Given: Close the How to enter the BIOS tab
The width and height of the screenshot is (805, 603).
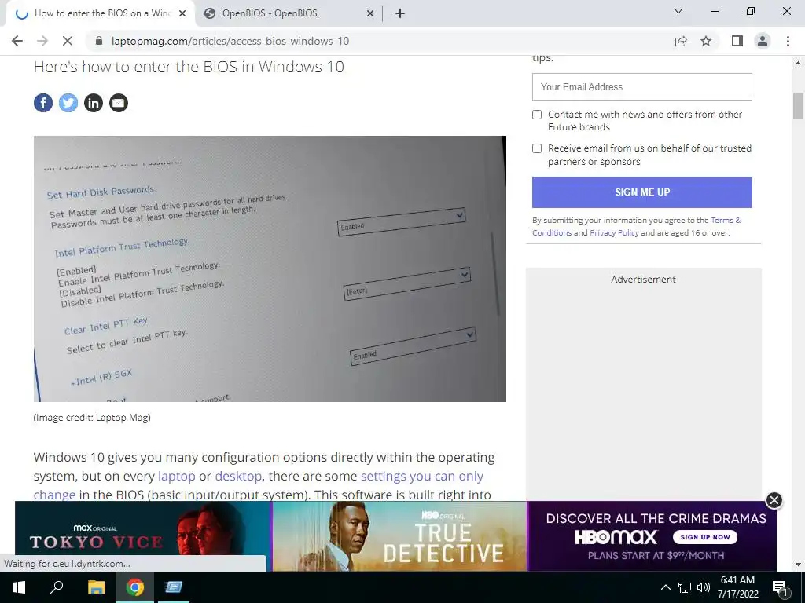Looking at the screenshot, I should click(182, 13).
